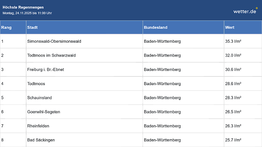Select rank number 4 cell

(x=3, y=84)
